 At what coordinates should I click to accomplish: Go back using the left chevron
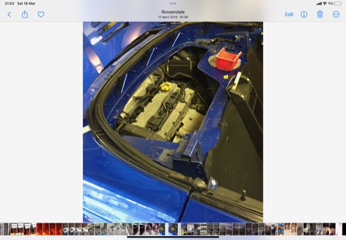tap(9, 15)
